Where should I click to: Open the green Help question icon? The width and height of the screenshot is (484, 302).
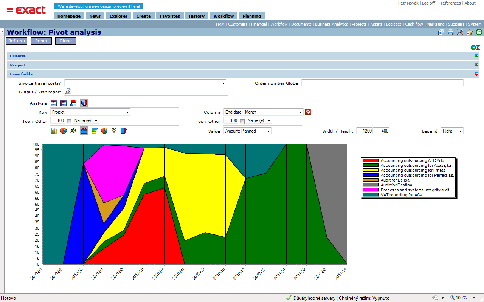coord(479,32)
